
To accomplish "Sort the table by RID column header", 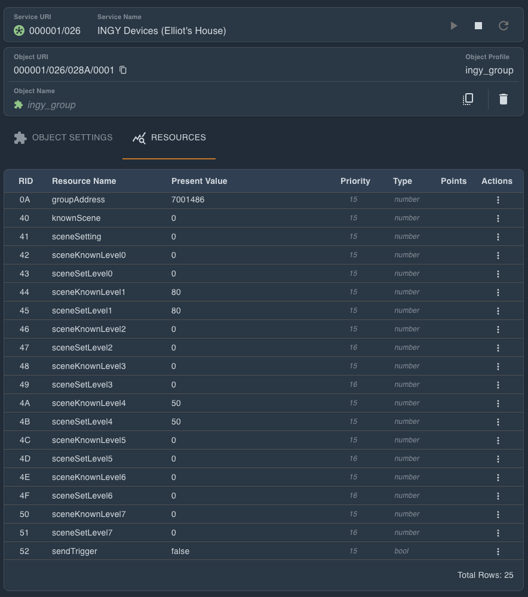I will (x=26, y=181).
